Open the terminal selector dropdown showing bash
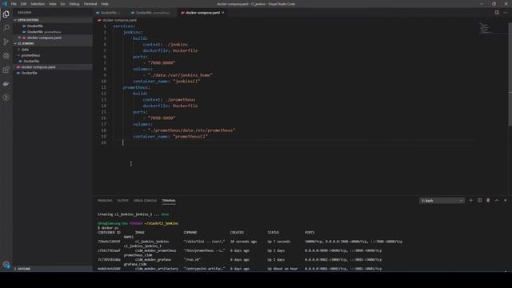512x288 pixels. 442,201
